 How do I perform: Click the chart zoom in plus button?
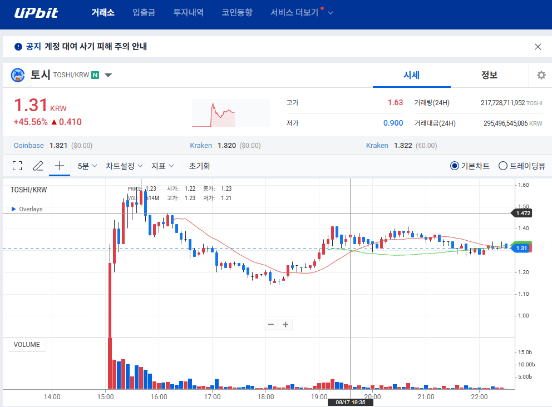(x=285, y=325)
